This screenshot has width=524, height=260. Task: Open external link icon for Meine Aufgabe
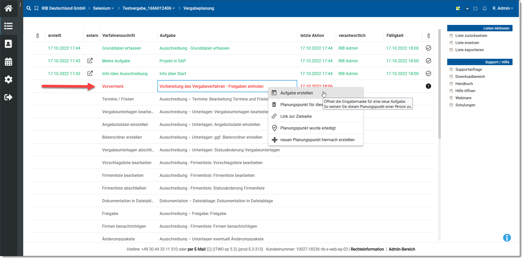pyautogui.click(x=90, y=61)
